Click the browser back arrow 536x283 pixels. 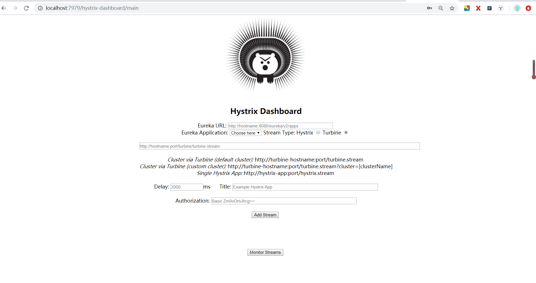(4, 8)
